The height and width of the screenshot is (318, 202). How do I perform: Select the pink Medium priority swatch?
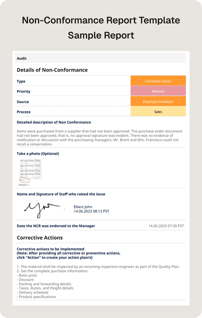point(158,91)
